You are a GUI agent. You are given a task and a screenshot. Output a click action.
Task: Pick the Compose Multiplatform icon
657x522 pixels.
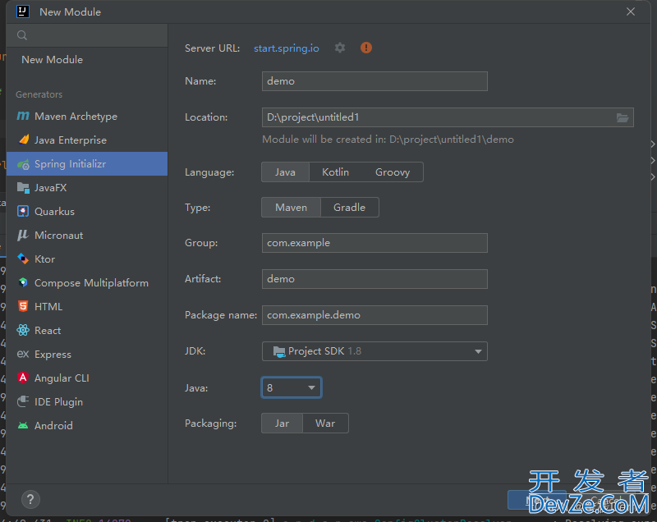point(23,283)
